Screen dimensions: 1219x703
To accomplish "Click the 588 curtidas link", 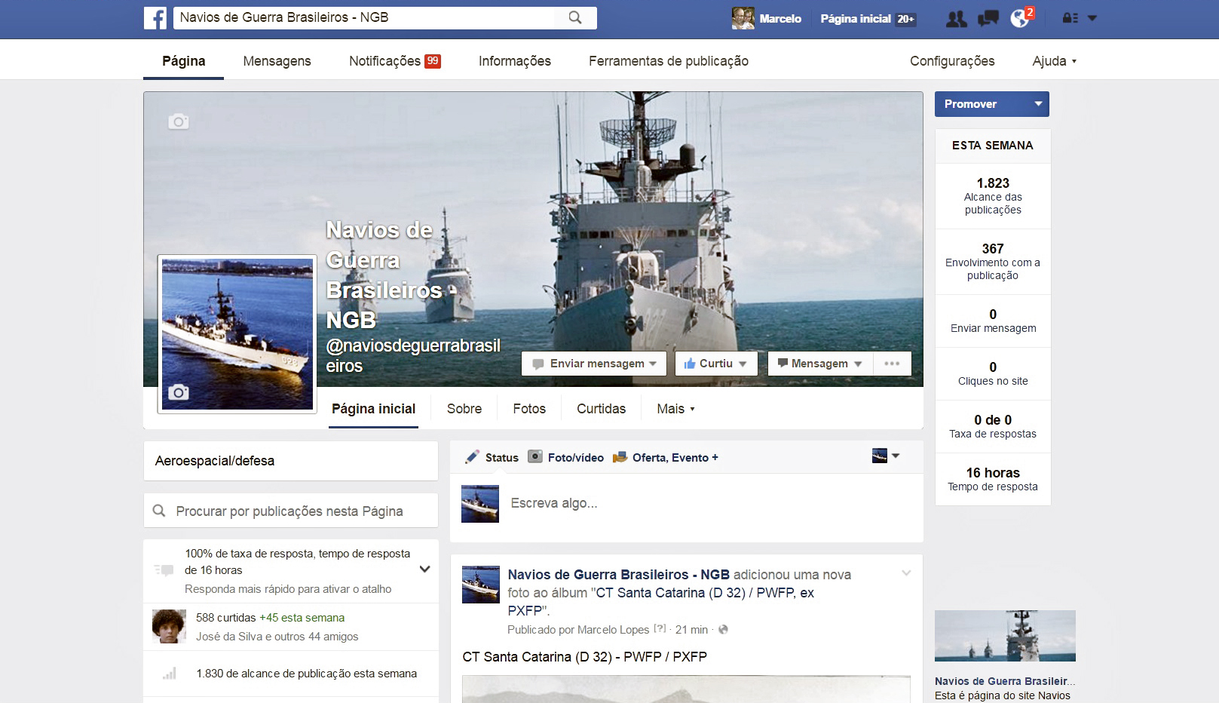I will point(226,618).
